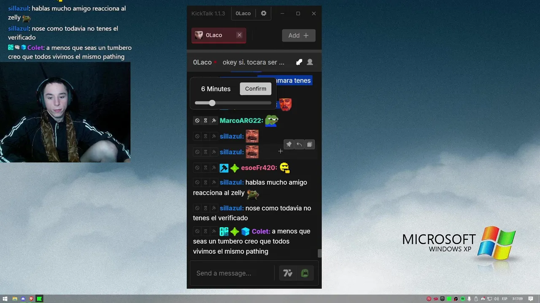
Task: Open 7TV emote picker in message box
Action: pyautogui.click(x=288, y=273)
